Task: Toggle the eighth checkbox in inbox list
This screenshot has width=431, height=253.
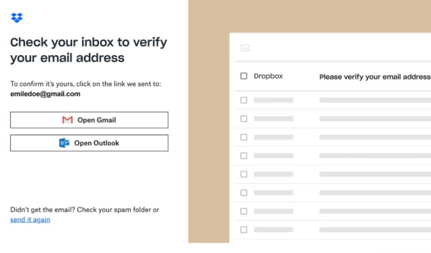Action: pyautogui.click(x=244, y=211)
